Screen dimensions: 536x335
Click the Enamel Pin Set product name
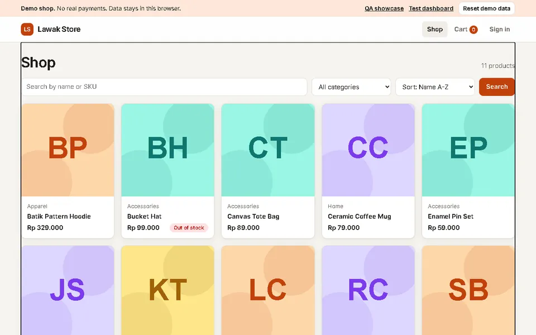pyautogui.click(x=451, y=217)
